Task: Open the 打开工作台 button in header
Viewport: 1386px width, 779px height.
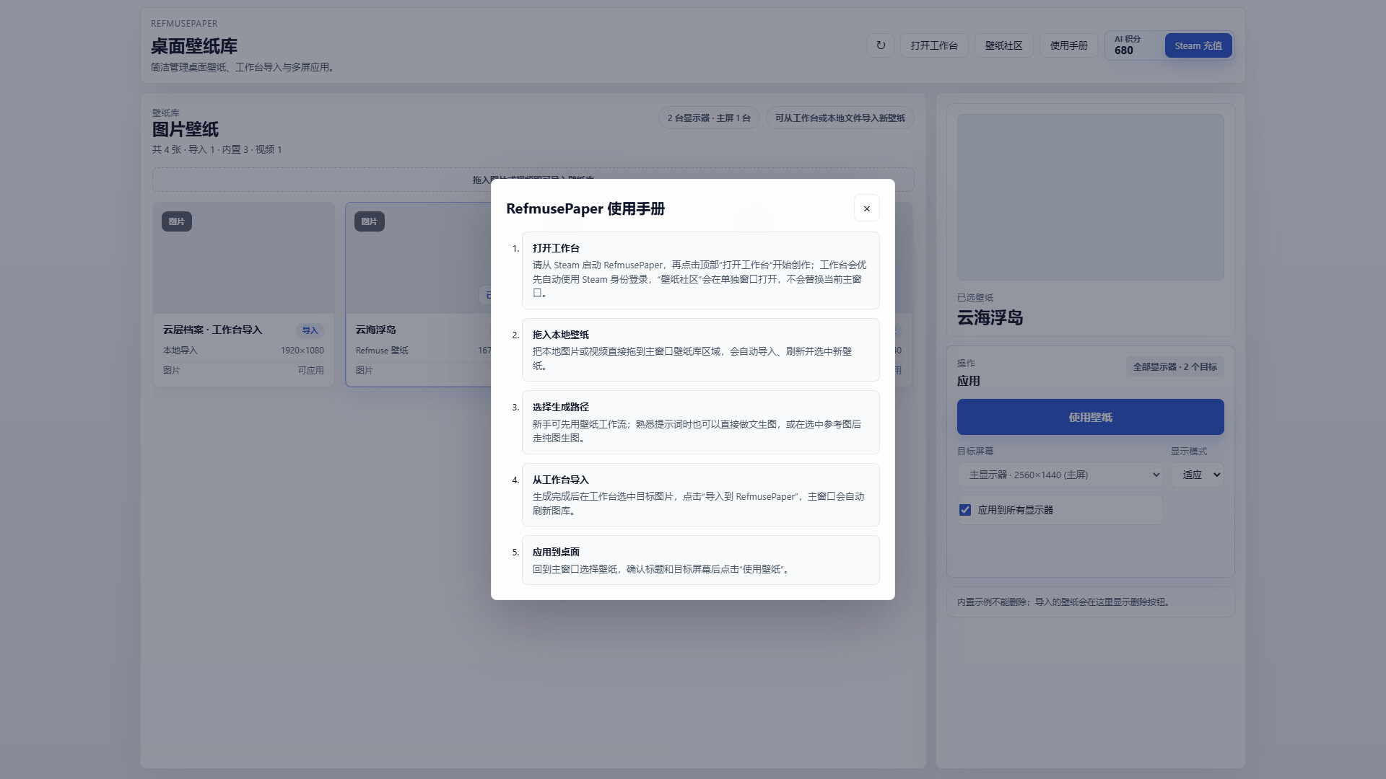Action: tap(934, 45)
